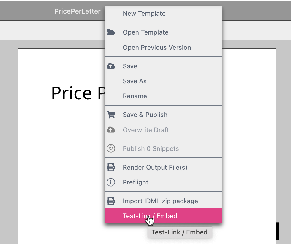Click the printer icon beside Render Output File(s)
Image resolution: width=291 pixels, height=244 pixels.
(x=111, y=168)
